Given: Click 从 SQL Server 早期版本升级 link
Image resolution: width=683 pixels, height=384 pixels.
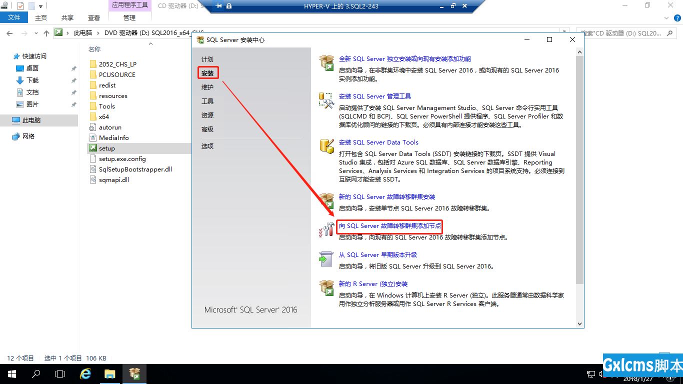Looking at the screenshot, I should [x=378, y=255].
